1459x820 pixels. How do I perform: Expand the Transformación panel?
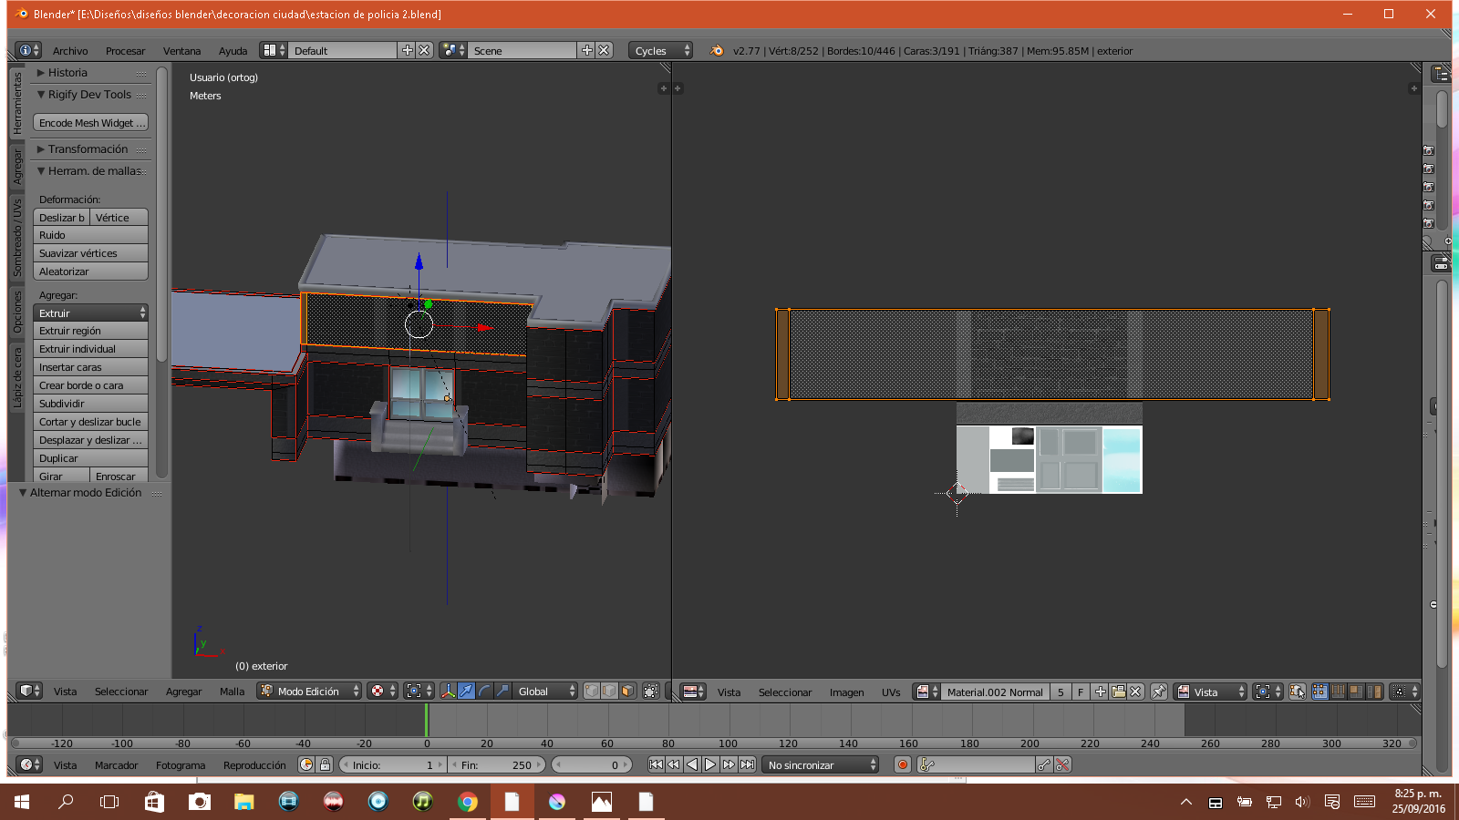click(88, 149)
